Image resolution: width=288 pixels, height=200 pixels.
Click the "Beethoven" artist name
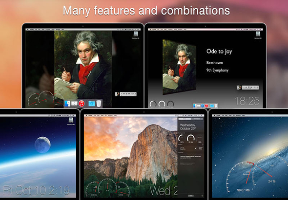(214, 63)
